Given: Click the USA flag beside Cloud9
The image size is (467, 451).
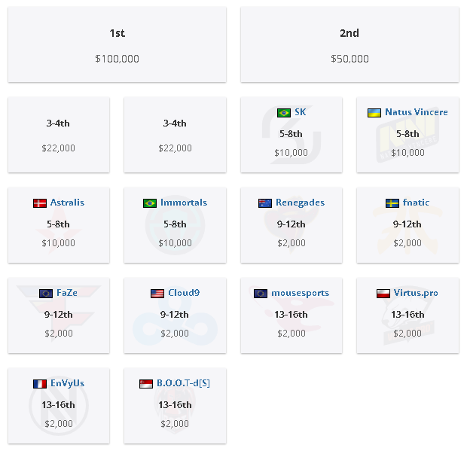Looking at the screenshot, I should point(157,294).
